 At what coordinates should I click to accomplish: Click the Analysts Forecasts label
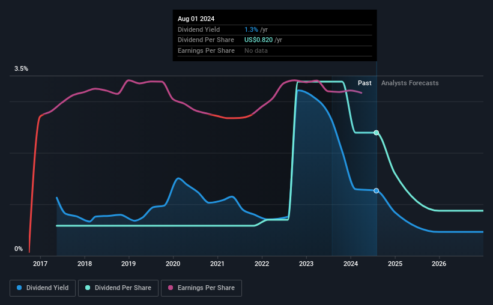pyautogui.click(x=410, y=83)
